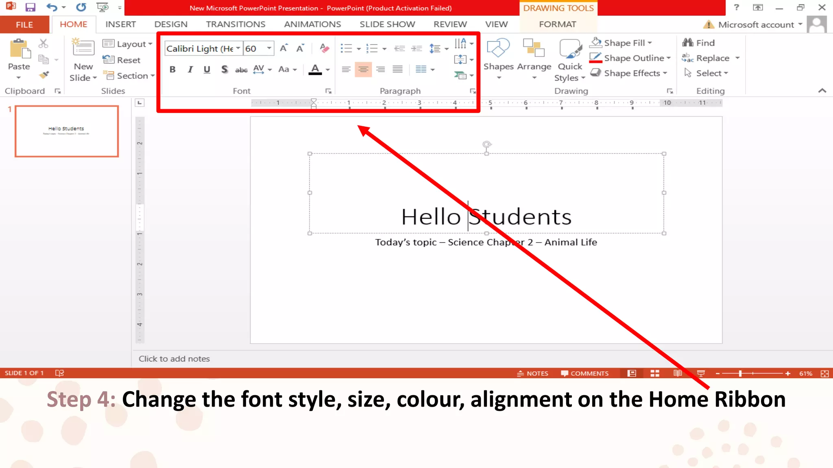Click the Clear All Formatting eraser icon
833x468 pixels.
324,48
